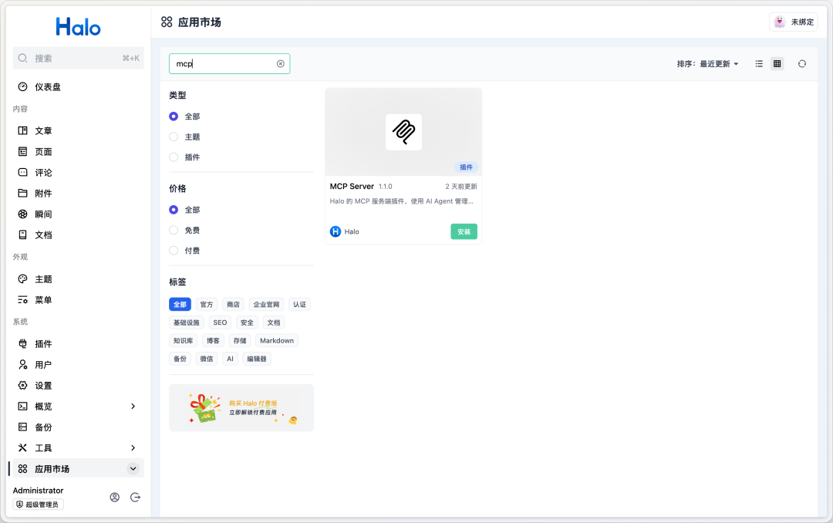Open 插件 plugins plug icon
The height and width of the screenshot is (523, 833).
coord(23,344)
